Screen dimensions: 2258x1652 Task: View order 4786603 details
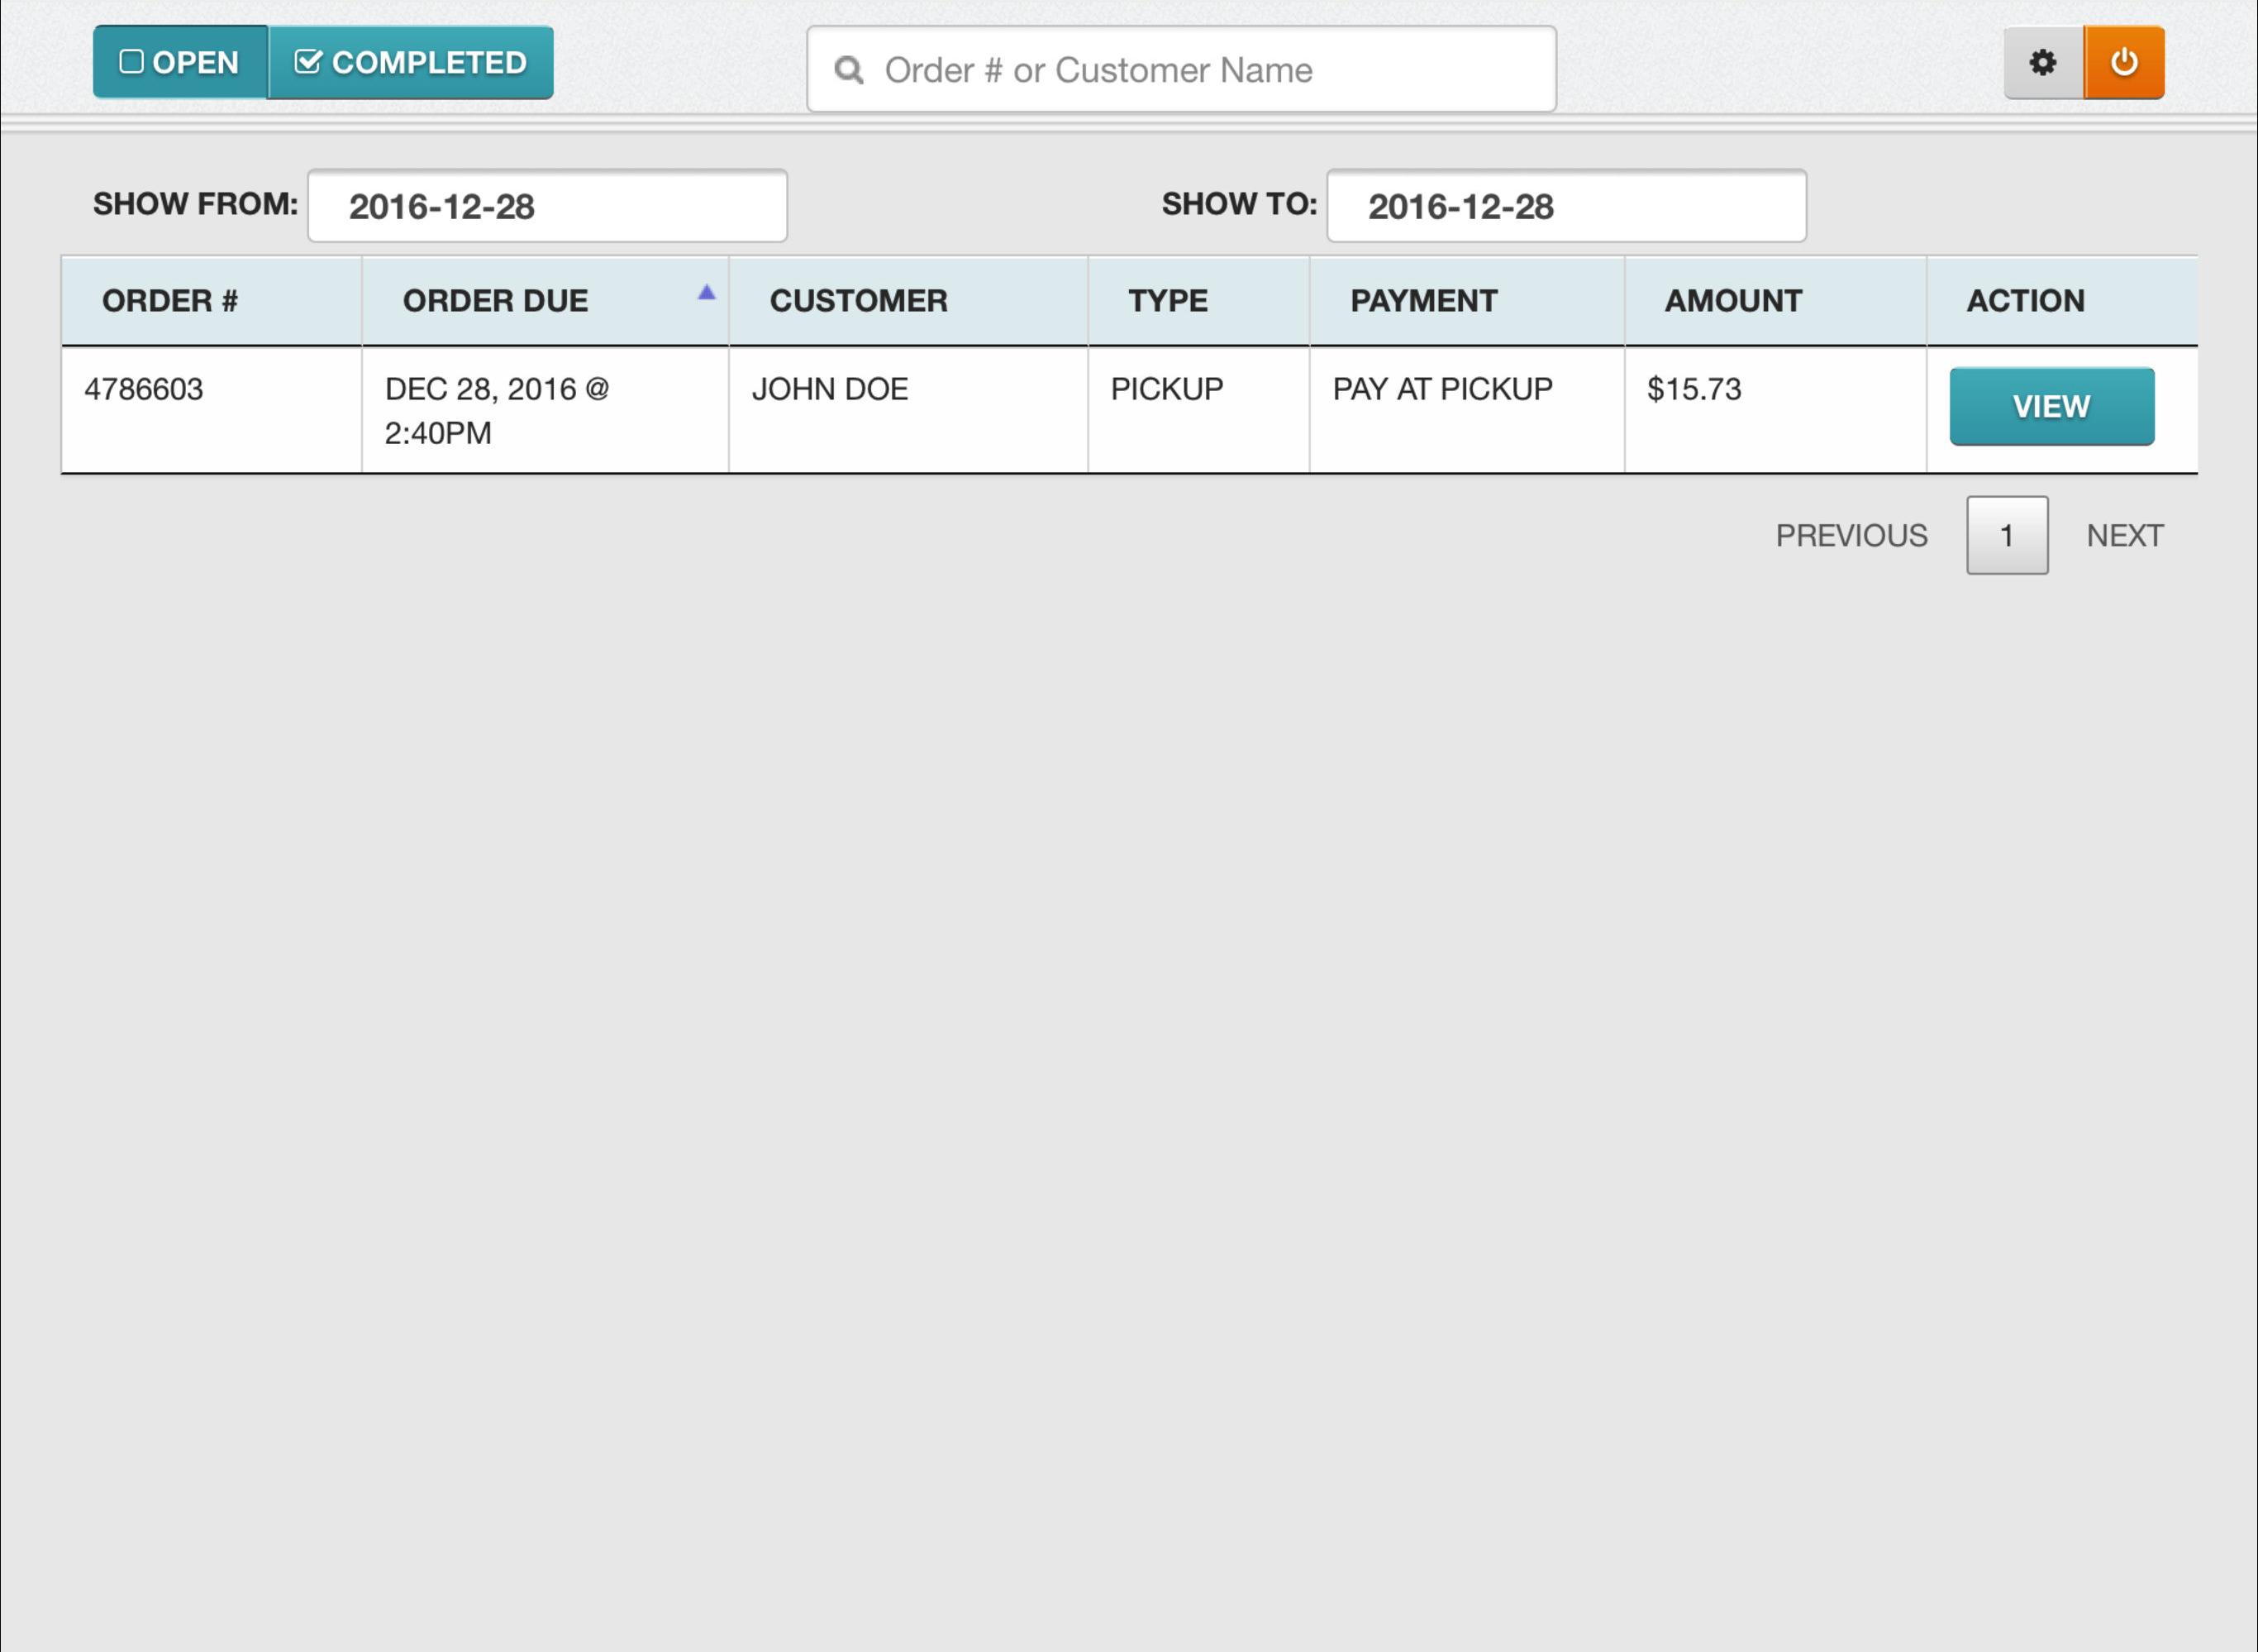pyautogui.click(x=2051, y=405)
